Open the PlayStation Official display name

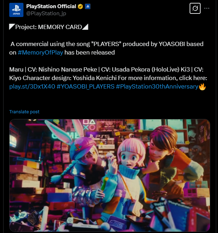(x=51, y=6)
